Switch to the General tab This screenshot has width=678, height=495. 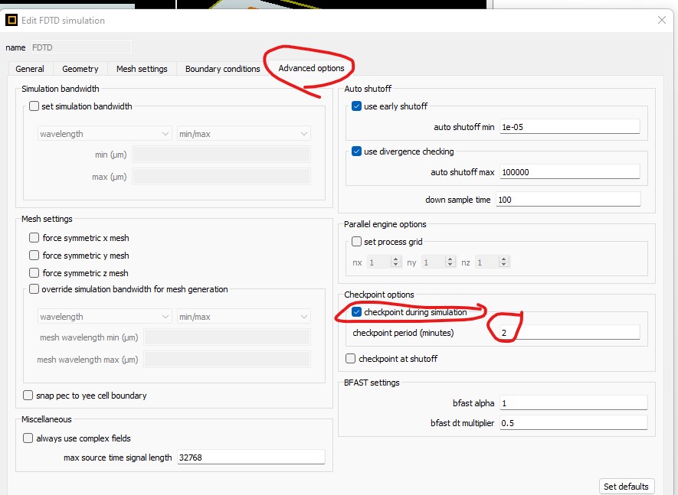pos(30,69)
